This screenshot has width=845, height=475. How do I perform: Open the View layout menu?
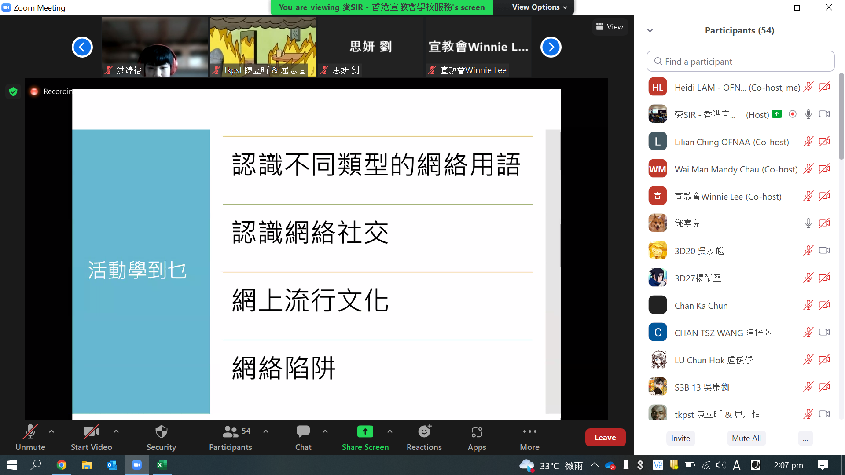point(609,27)
